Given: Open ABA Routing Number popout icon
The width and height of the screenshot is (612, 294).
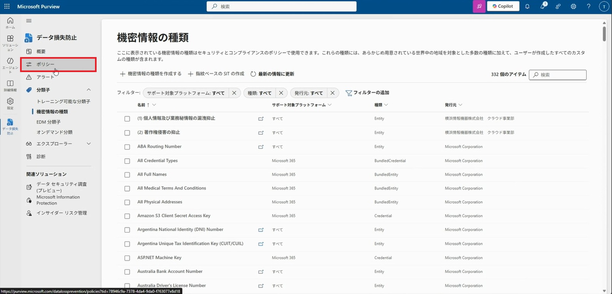Looking at the screenshot, I should pyautogui.click(x=261, y=147).
